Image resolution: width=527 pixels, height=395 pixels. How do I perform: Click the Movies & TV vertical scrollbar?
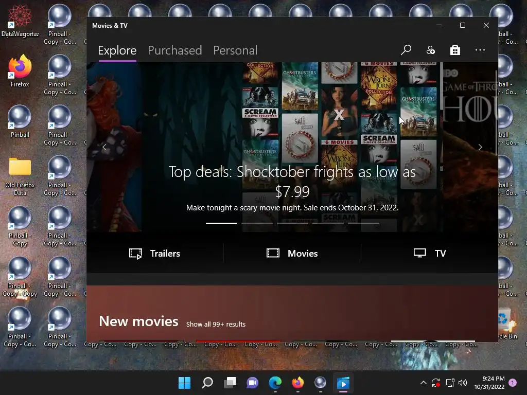tap(496, 114)
